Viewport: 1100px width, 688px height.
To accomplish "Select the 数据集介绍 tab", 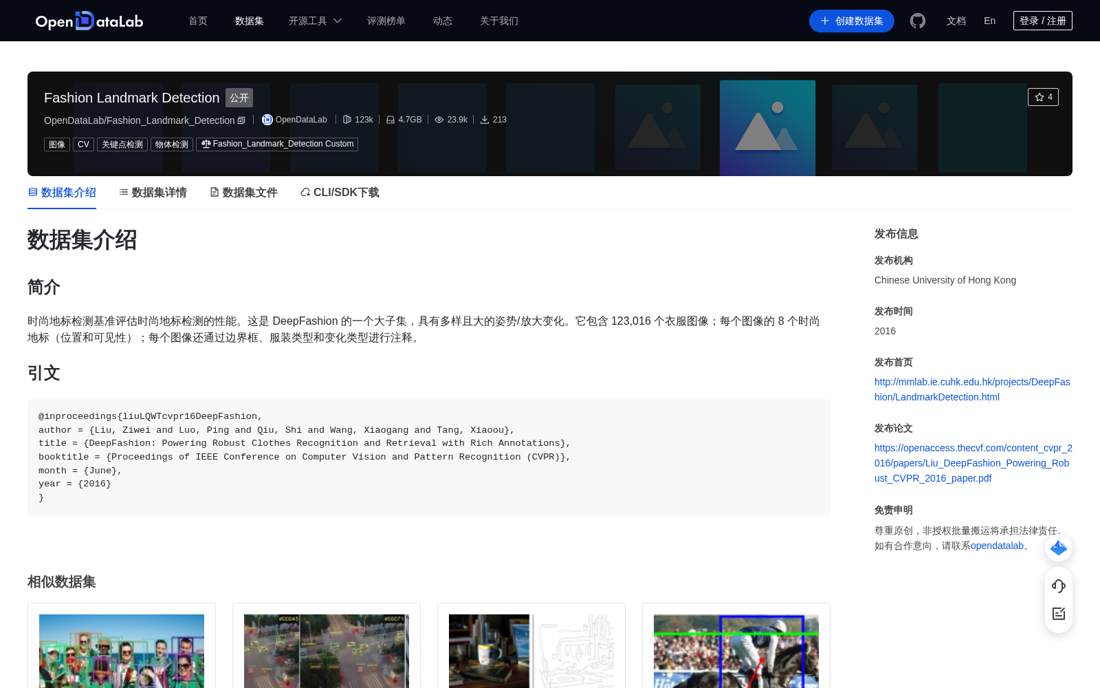I will [62, 193].
